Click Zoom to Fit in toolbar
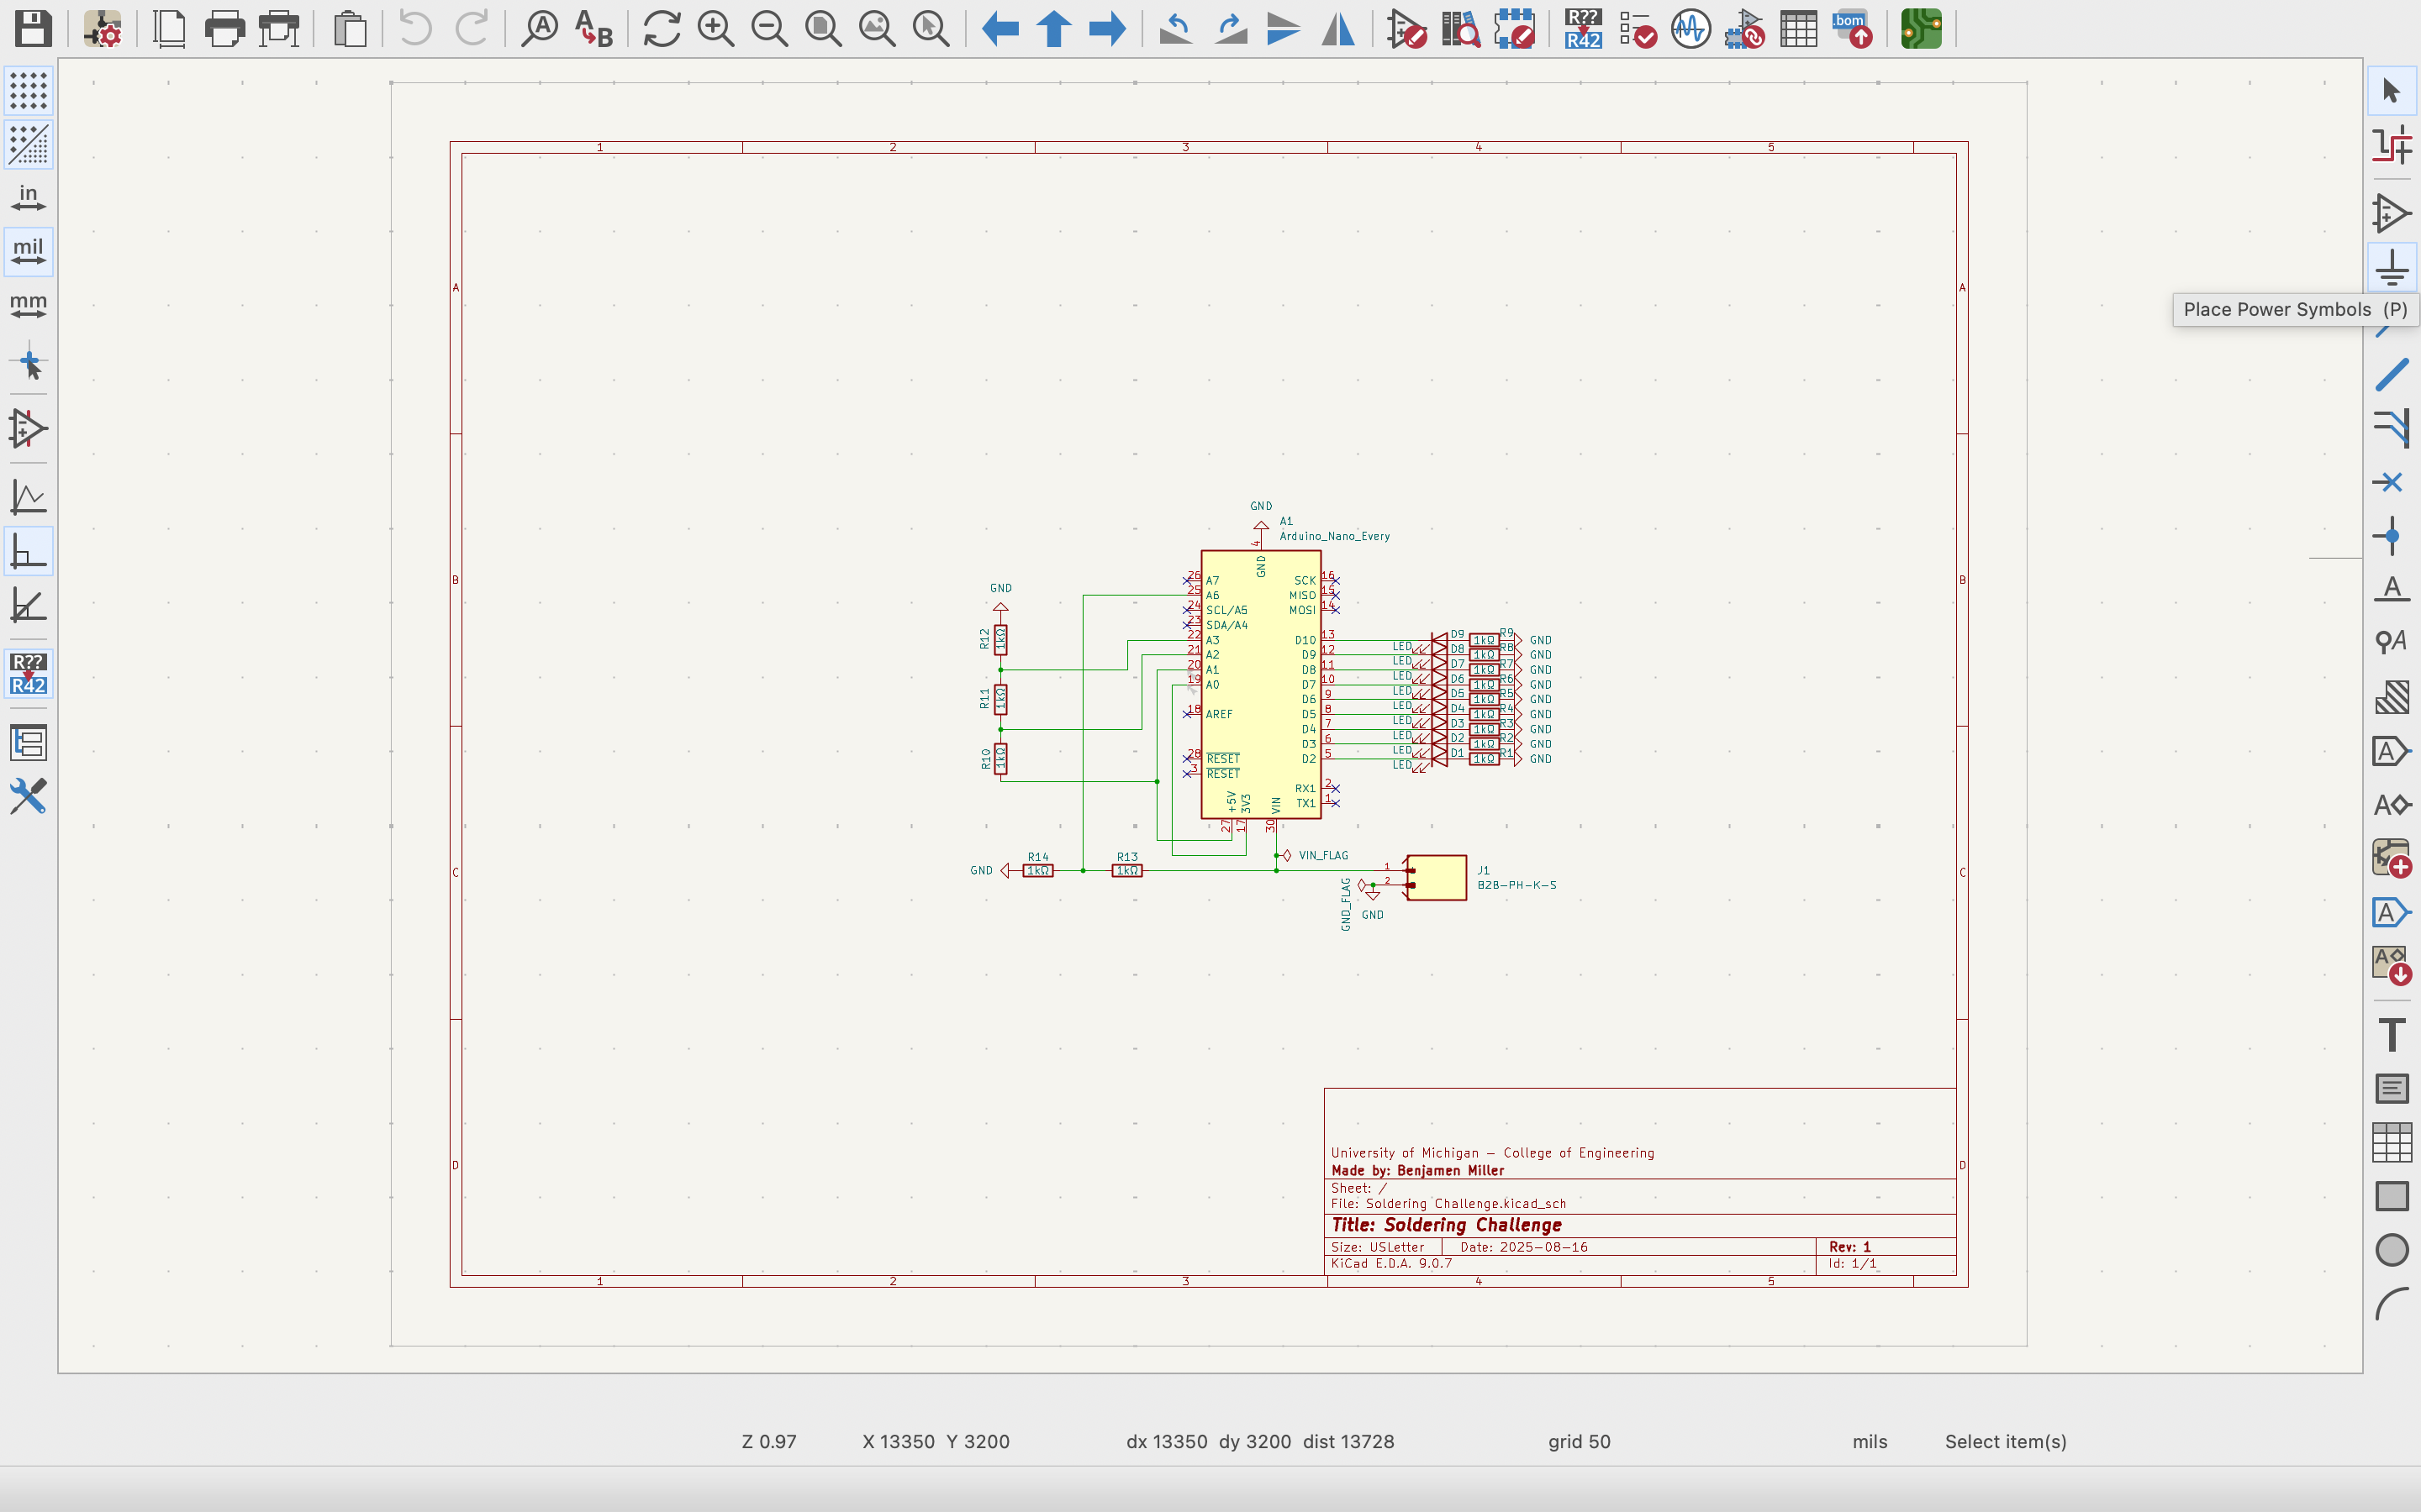Image resolution: width=2421 pixels, height=1512 pixels. click(x=823, y=29)
